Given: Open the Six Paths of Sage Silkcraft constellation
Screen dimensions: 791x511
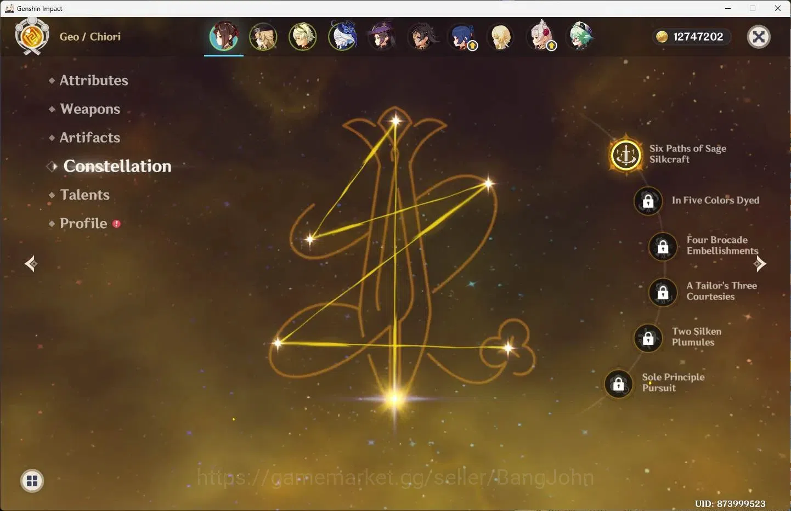Looking at the screenshot, I should 626,155.
